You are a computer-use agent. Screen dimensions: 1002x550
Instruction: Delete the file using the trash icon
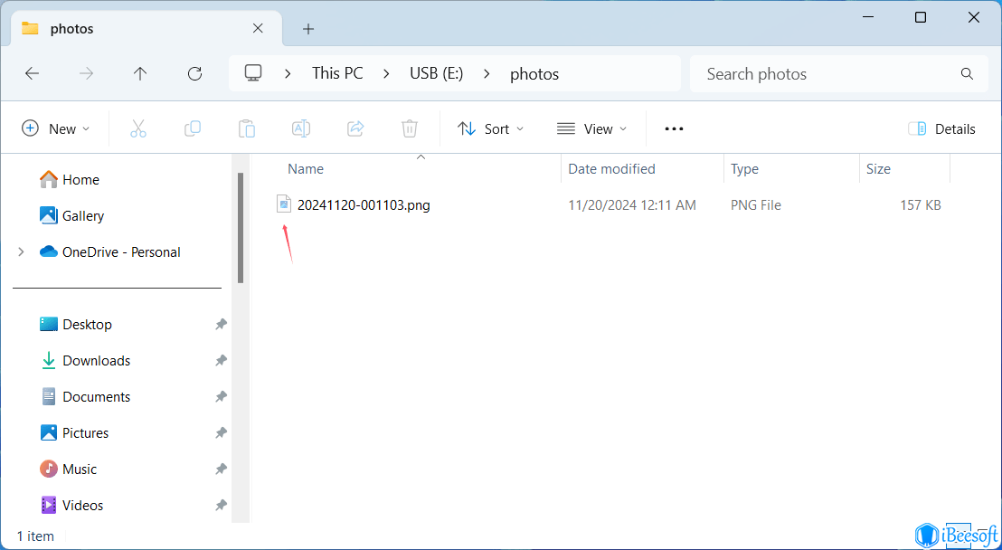tap(409, 128)
